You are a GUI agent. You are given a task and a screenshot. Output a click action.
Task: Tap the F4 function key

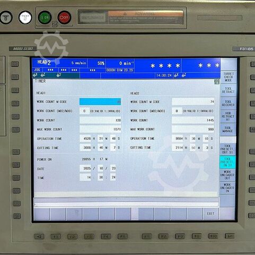coord(106,236)
